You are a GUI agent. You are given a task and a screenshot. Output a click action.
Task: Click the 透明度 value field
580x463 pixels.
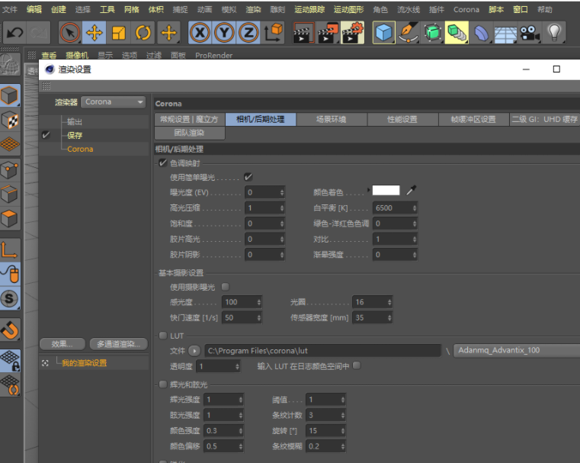coord(218,366)
